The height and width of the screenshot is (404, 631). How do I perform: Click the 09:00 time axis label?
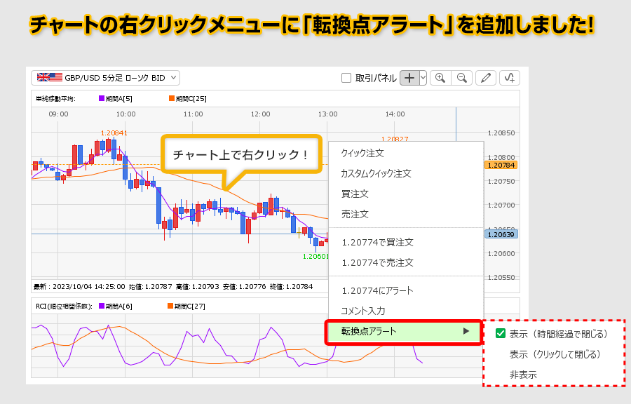point(58,114)
